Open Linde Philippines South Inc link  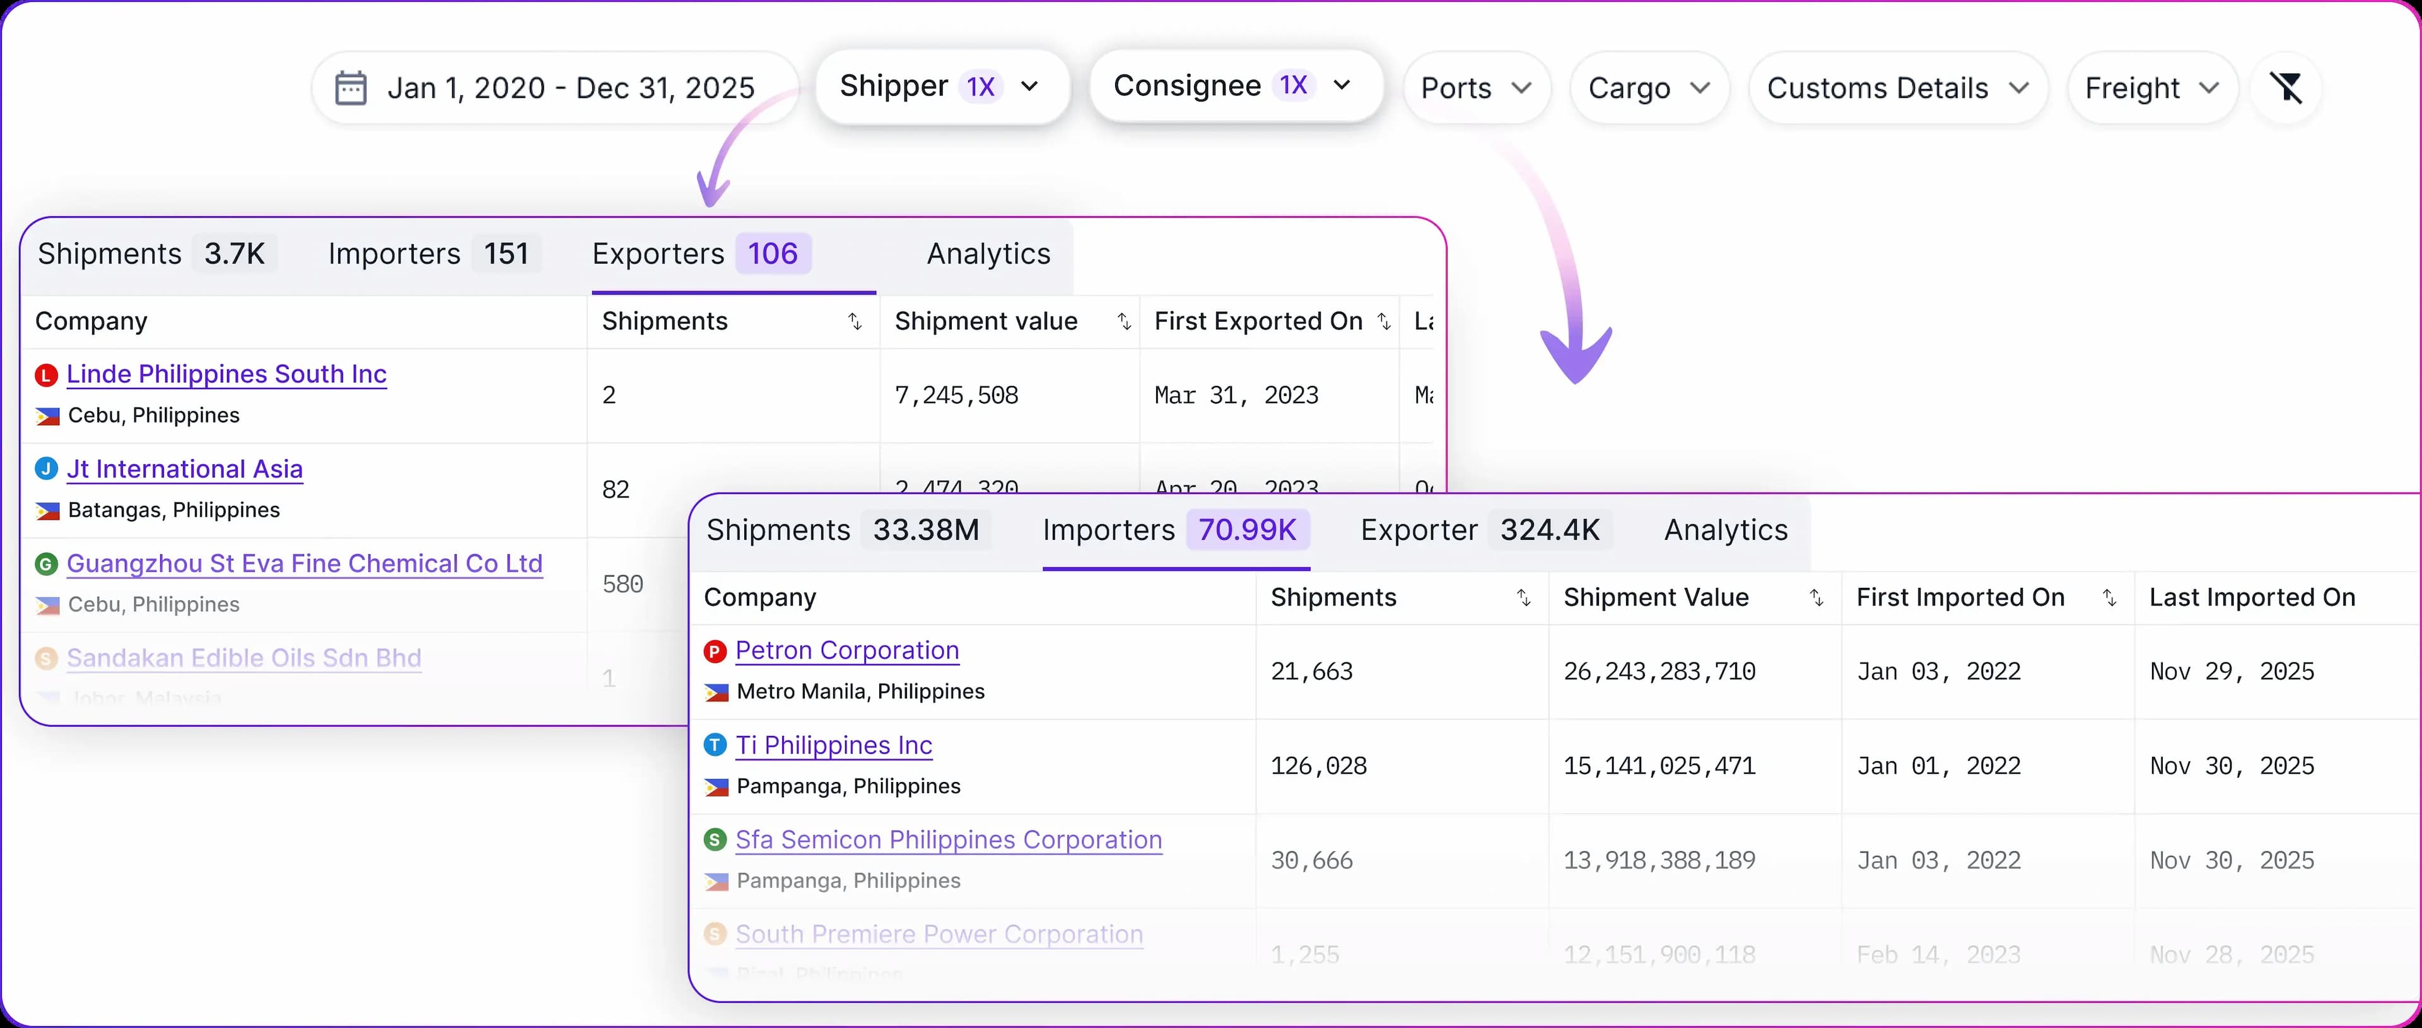coord(226,375)
